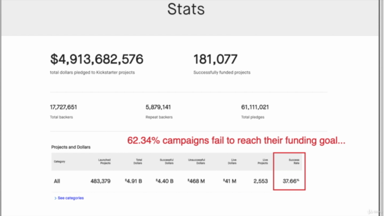Click the 37.66% success rate cell
The image size is (384, 216).
(x=291, y=181)
